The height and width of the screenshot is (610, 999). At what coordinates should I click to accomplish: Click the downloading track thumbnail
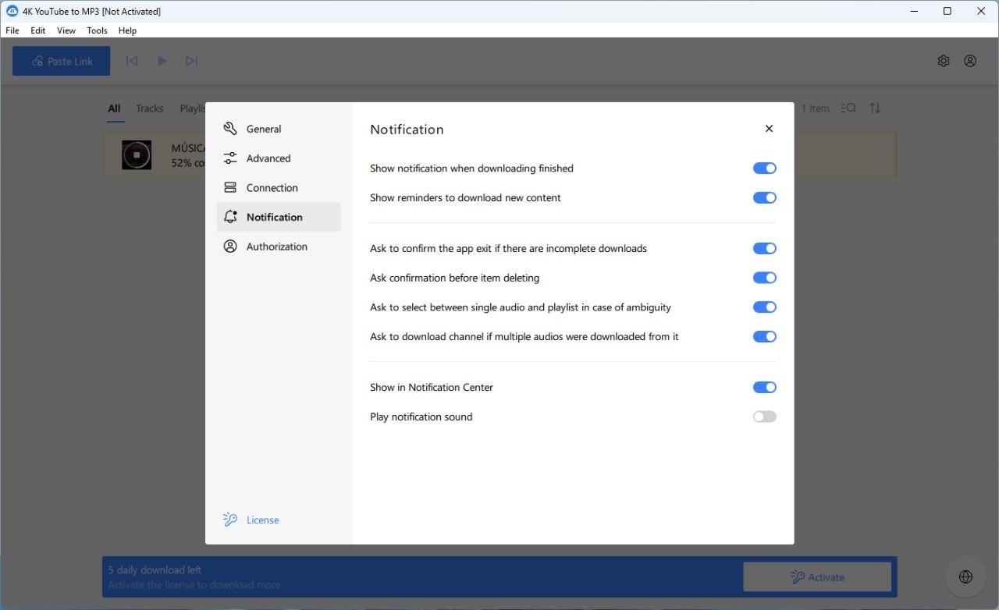137,154
